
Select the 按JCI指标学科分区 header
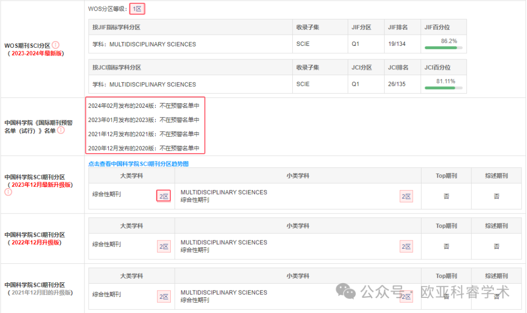click(117, 67)
